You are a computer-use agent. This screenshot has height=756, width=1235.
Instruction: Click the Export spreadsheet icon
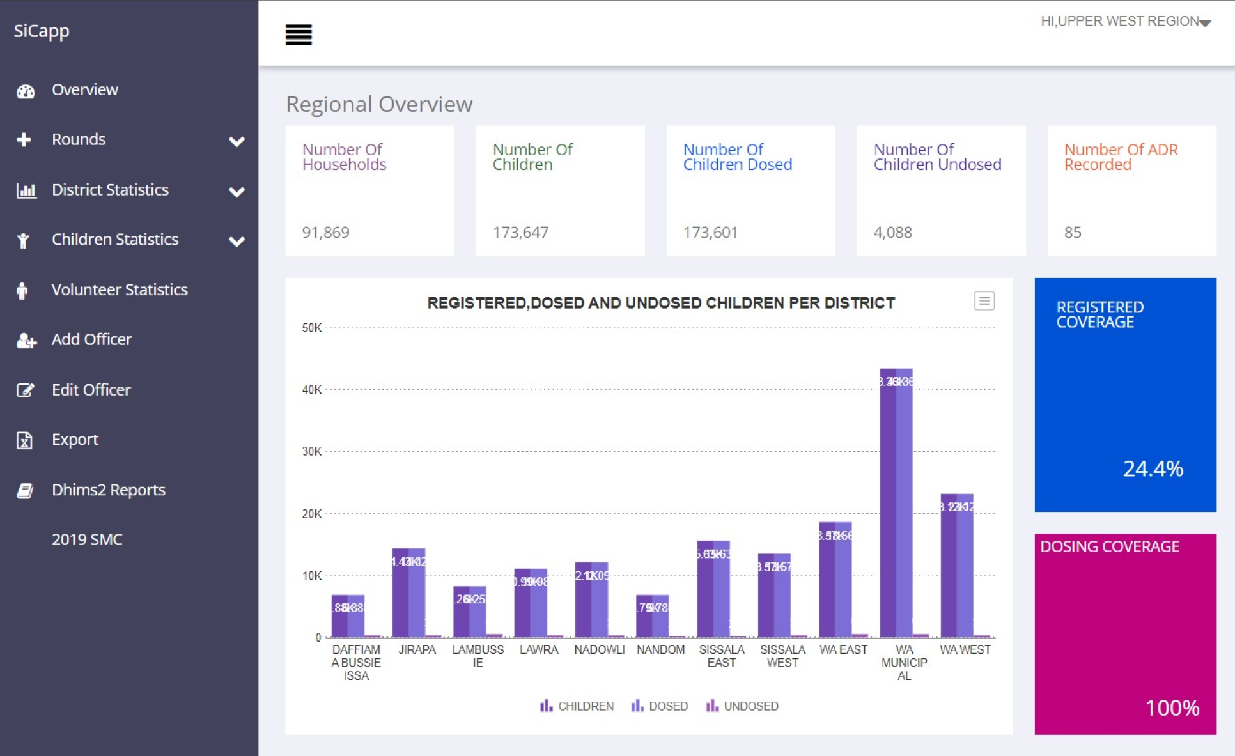[24, 440]
